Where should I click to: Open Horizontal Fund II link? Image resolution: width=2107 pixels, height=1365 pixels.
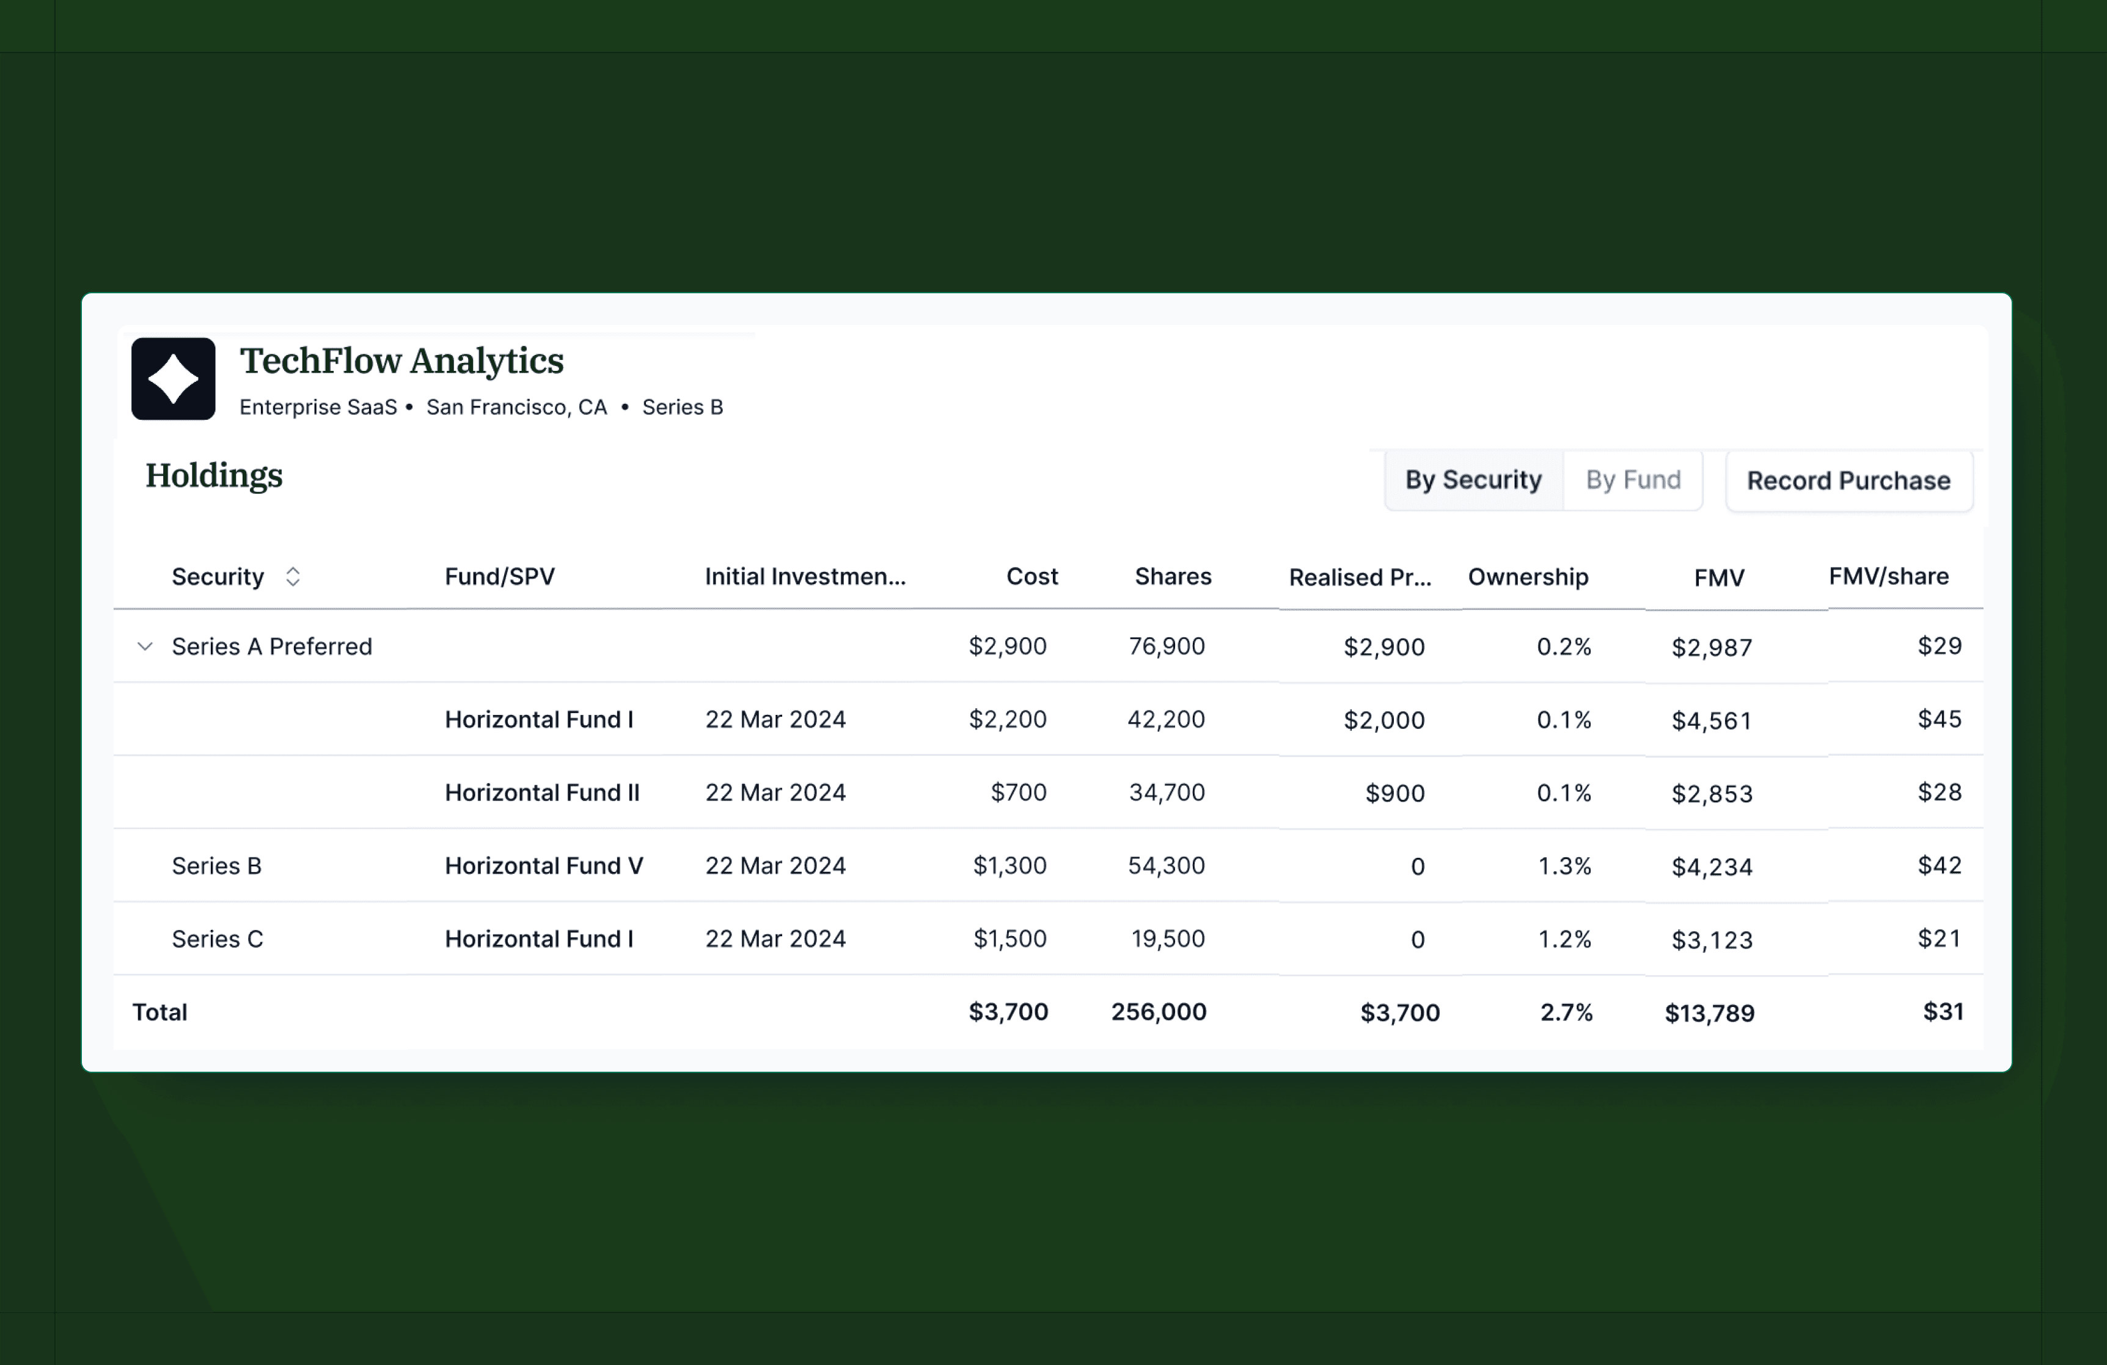(x=542, y=793)
